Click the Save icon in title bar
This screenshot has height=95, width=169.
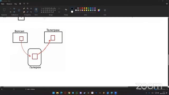tap(20, 4)
